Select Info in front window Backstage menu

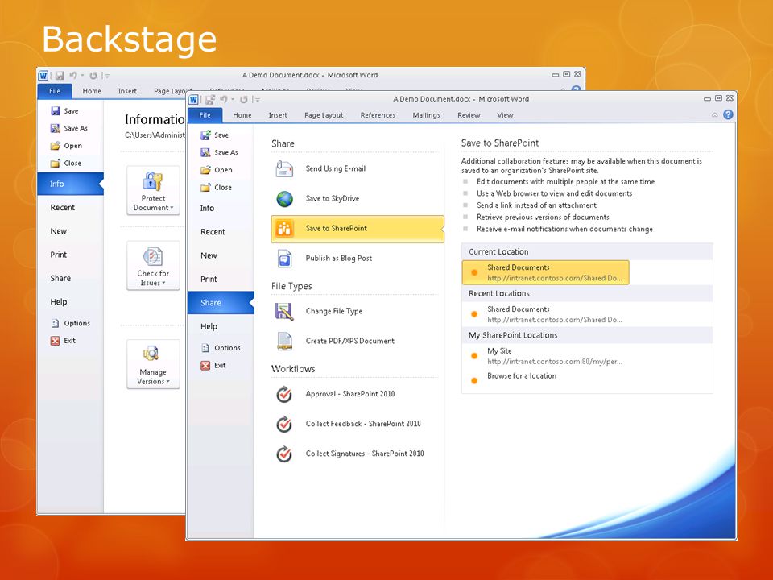(221, 208)
